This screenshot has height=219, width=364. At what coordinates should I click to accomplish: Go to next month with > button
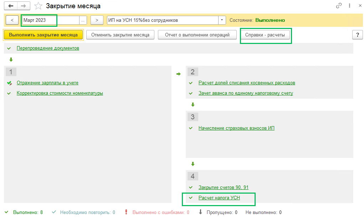point(97,20)
